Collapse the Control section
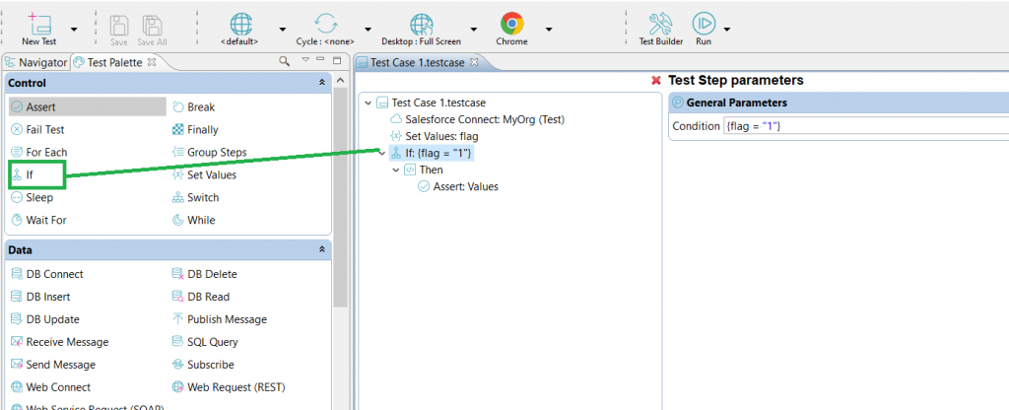1009x410 pixels. [322, 83]
